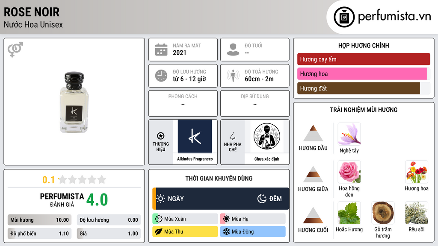The image size is (438, 246).
Task: Click the sun icon beside Ngày
Action: click(x=161, y=199)
